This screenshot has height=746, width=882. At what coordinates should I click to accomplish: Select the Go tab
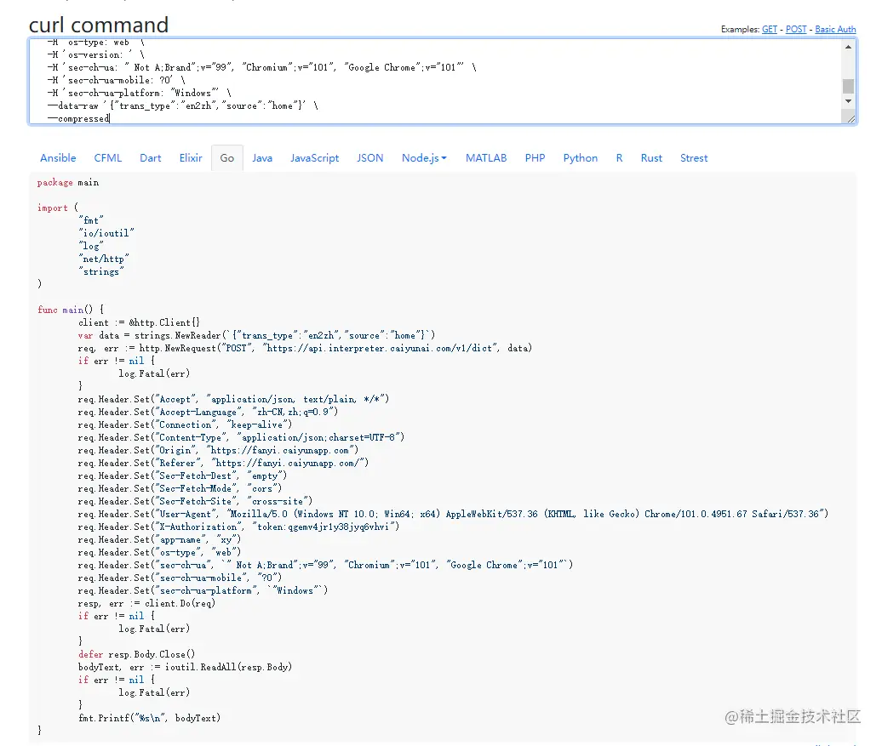point(227,158)
